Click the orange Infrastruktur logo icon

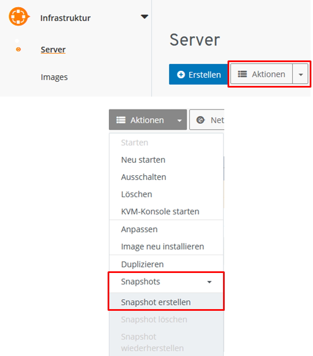pyautogui.click(x=18, y=17)
